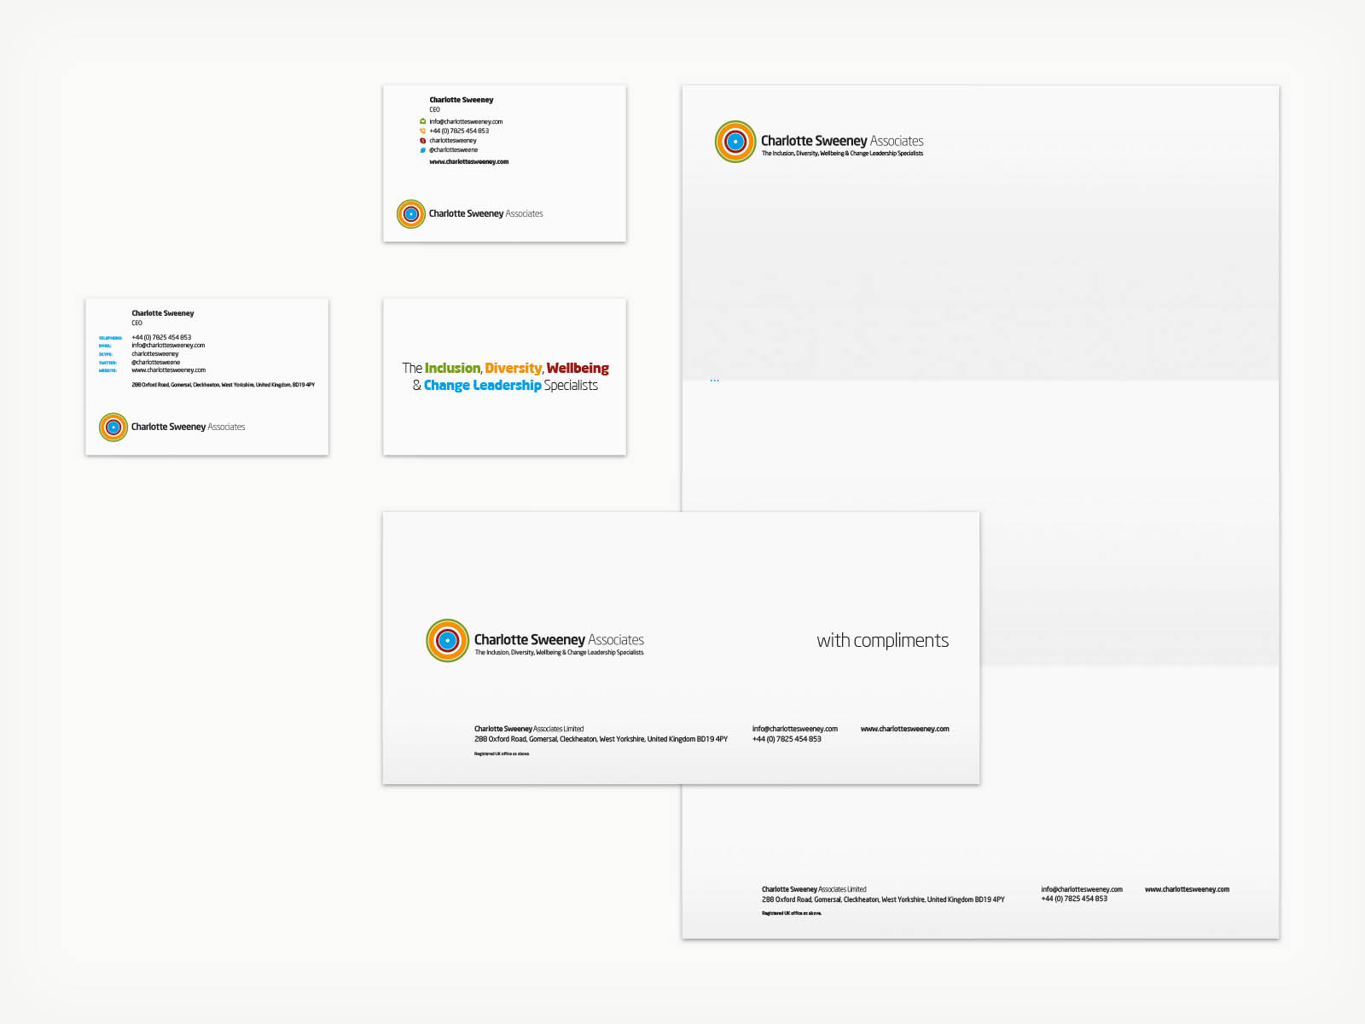Click the website URL beside the WEBSITE label
Image resolution: width=1365 pixels, height=1024 pixels.
click(x=169, y=370)
